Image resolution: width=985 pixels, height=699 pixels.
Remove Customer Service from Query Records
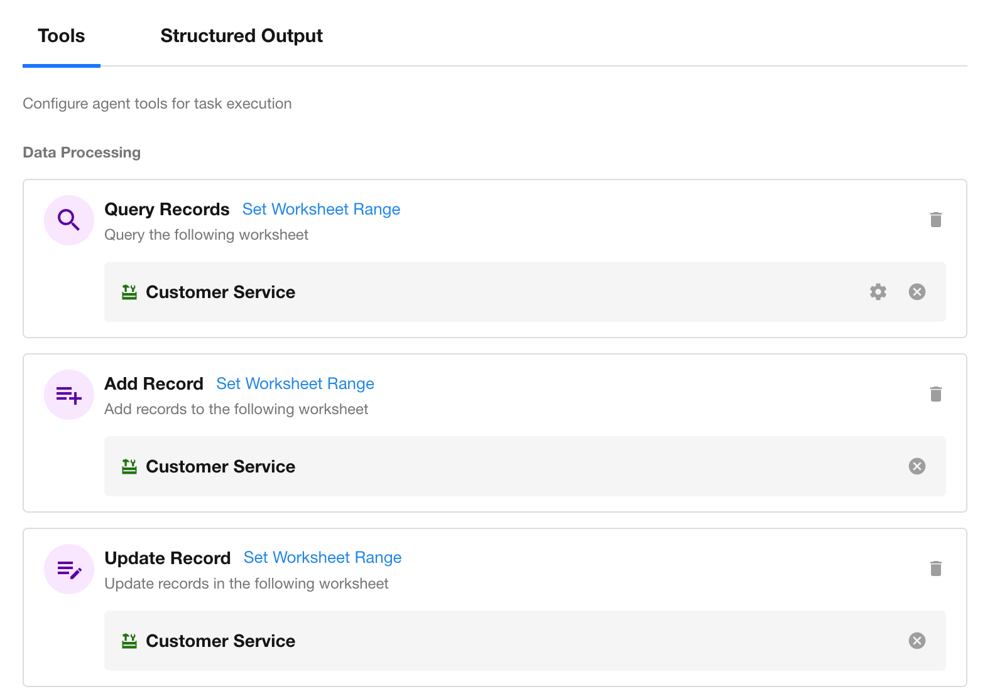point(917,292)
